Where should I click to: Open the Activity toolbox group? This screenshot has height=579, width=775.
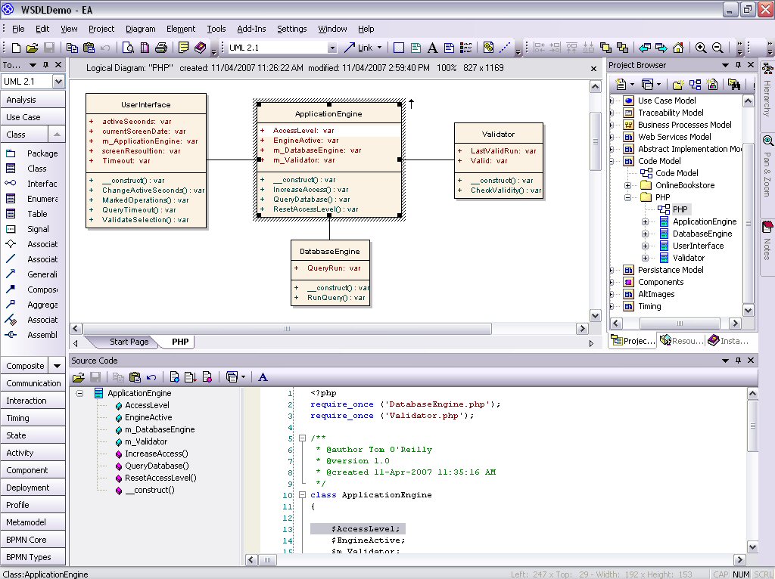tap(33, 453)
